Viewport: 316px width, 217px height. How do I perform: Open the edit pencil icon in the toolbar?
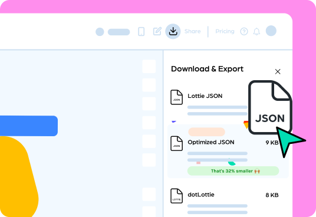click(x=157, y=31)
